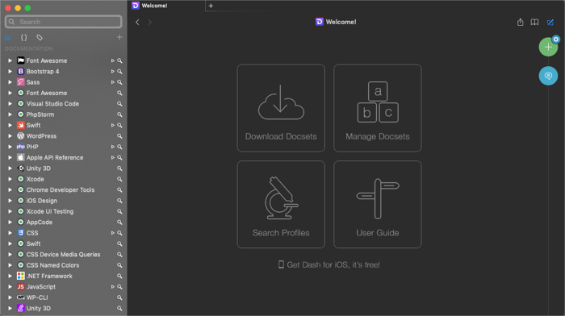565x316 pixels.
Task: Click the green plus circle button
Action: coord(548,47)
